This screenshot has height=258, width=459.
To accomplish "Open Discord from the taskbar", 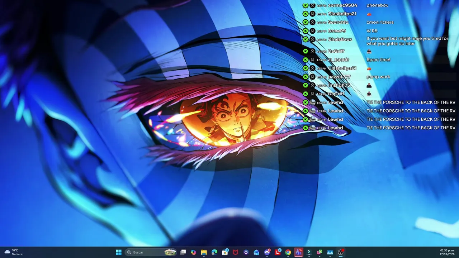I will 267,252.
